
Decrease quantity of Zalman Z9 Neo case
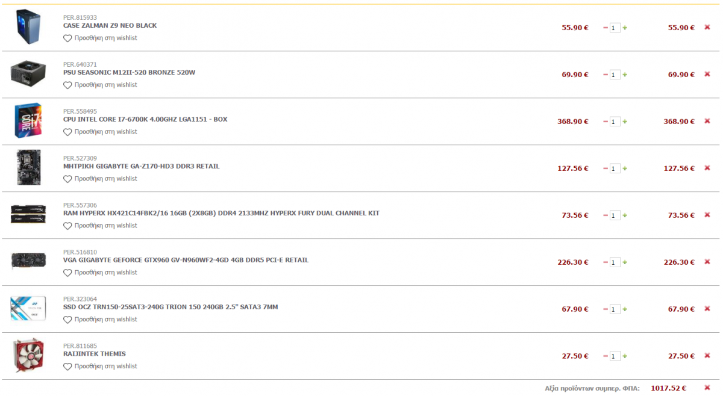[606, 28]
